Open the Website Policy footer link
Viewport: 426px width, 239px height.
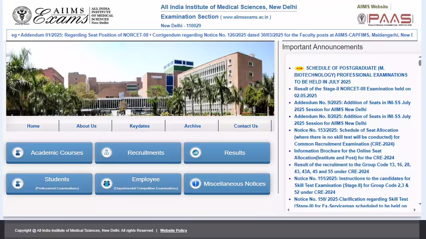pyautogui.click(x=173, y=230)
